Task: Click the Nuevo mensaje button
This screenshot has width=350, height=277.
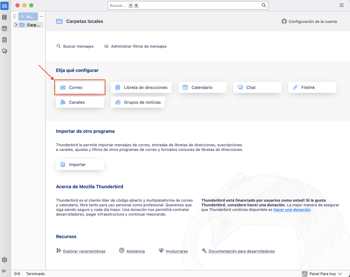Action: point(28,16)
